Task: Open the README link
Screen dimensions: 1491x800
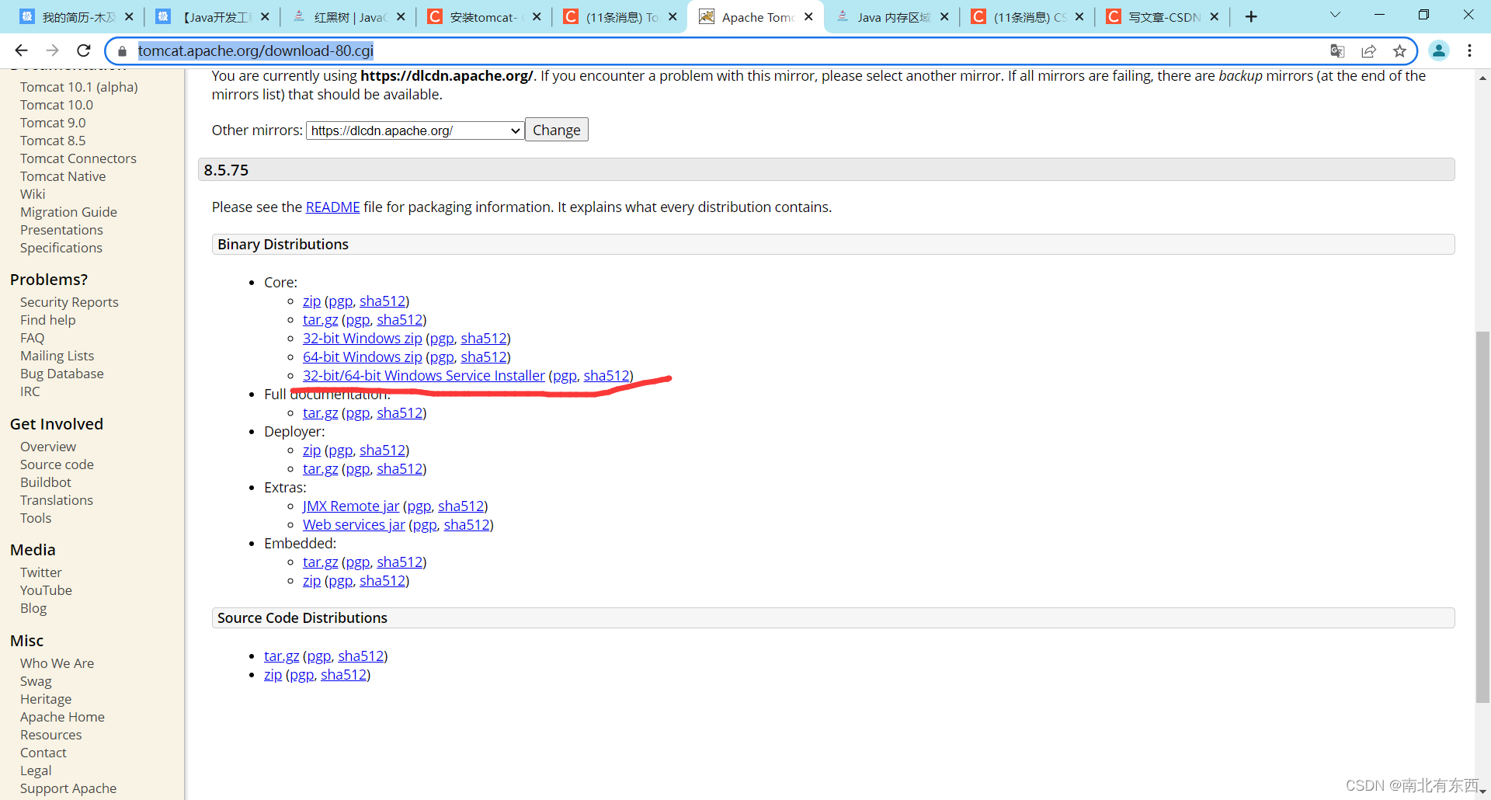Action: [x=332, y=207]
